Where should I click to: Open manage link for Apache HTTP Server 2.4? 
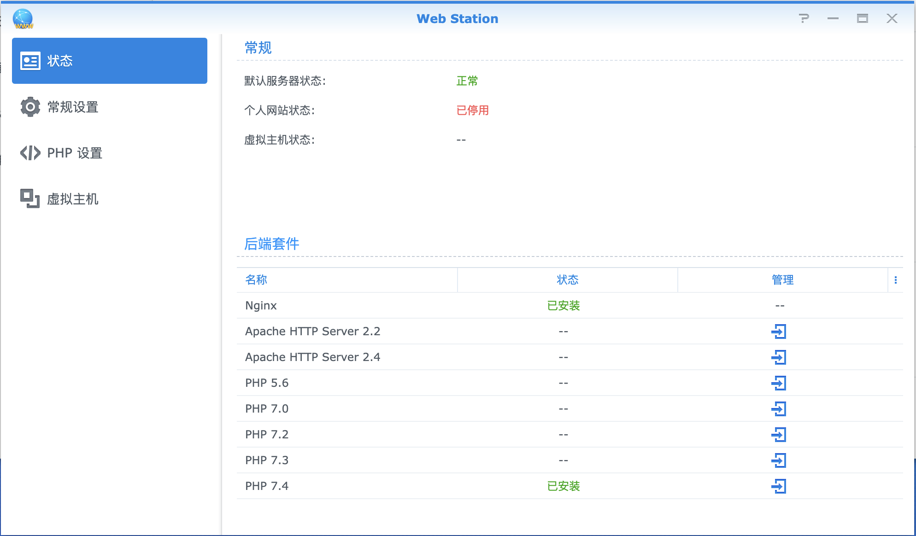(x=779, y=357)
